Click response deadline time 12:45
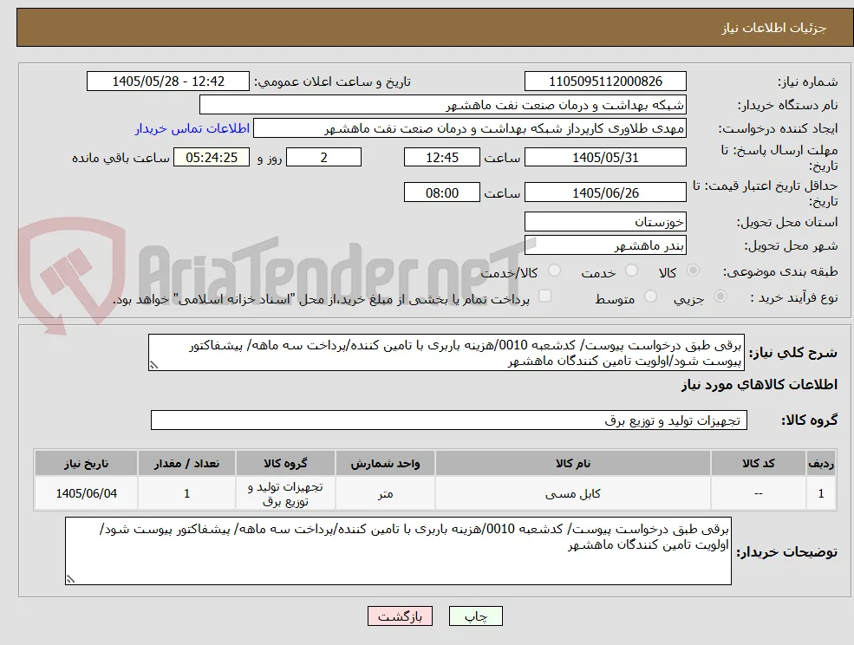 (441, 158)
